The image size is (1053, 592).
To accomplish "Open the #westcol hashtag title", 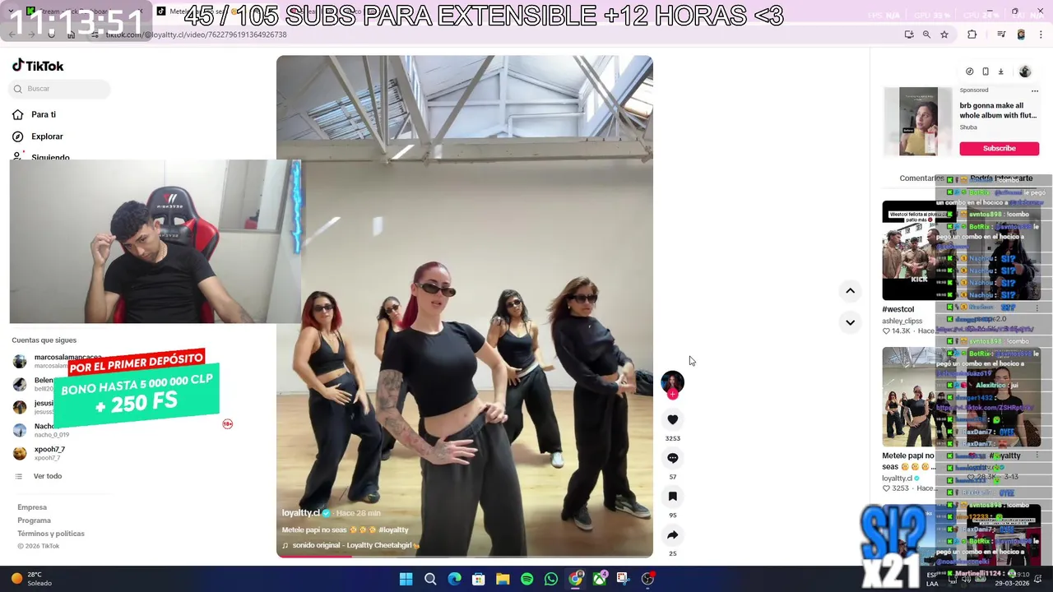I will 898,309.
